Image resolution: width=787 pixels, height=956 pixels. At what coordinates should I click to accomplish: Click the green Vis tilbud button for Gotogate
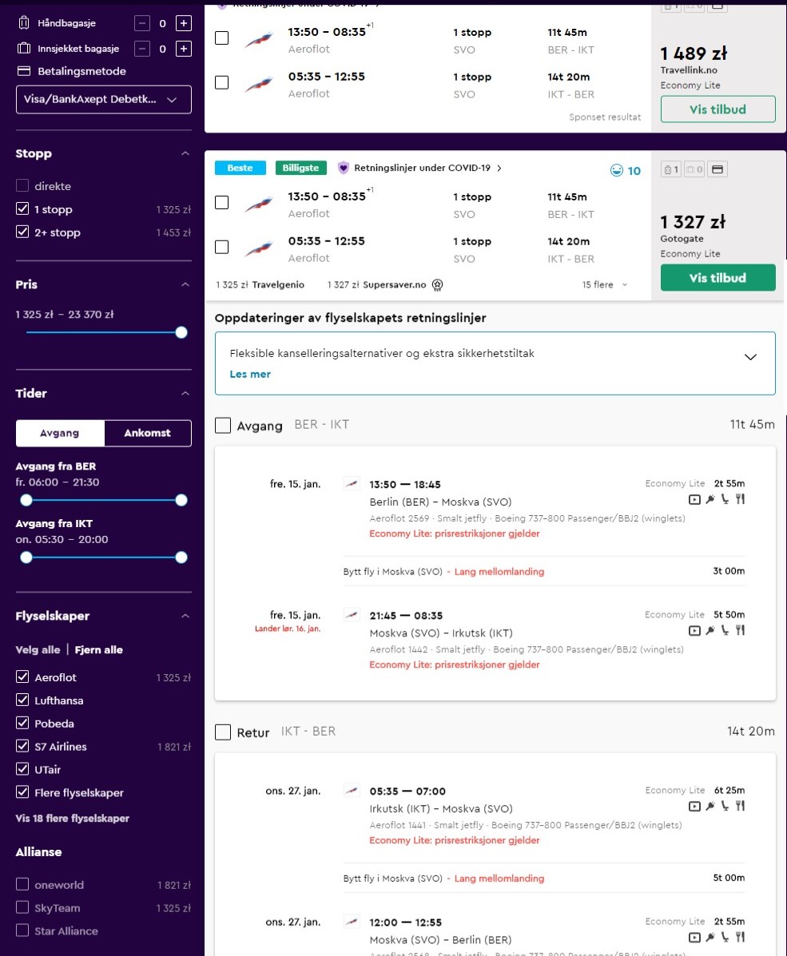[718, 278]
